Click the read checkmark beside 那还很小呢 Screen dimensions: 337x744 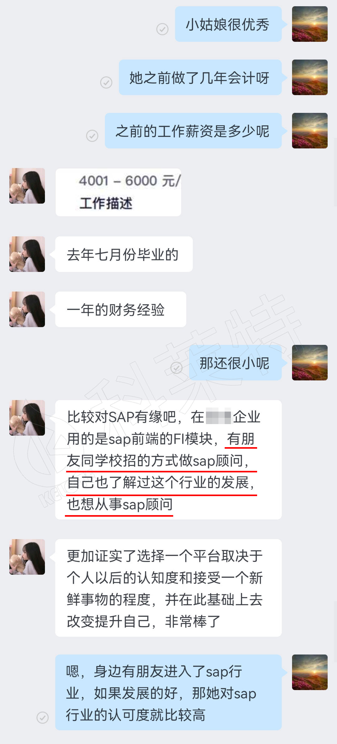176,368
